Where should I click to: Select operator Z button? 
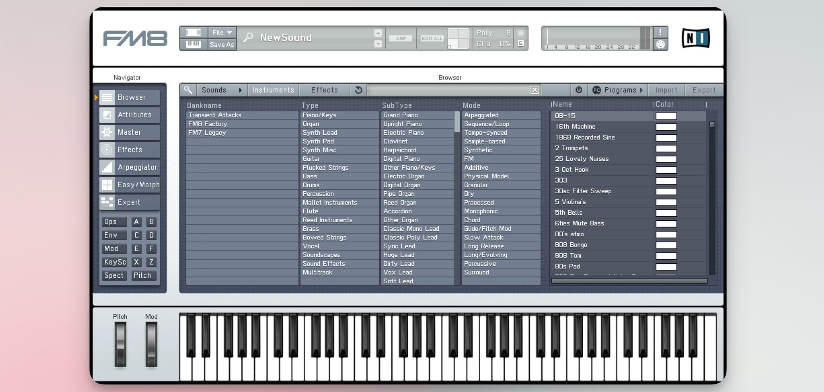(x=151, y=262)
